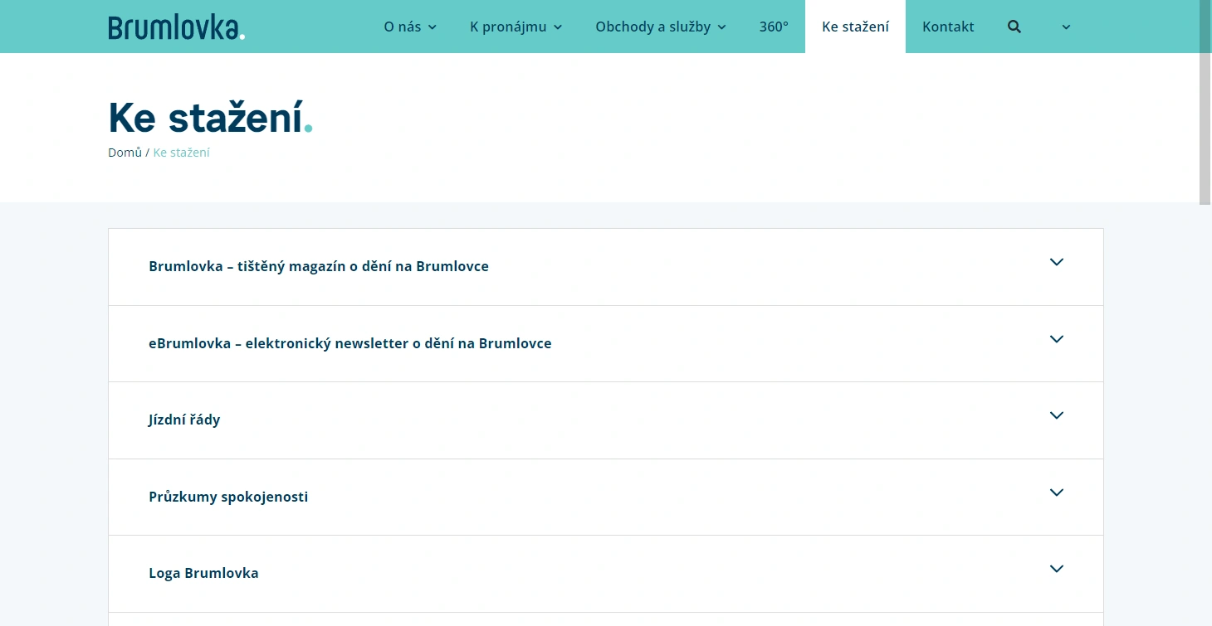Click the Brumlovka logo

(x=177, y=27)
